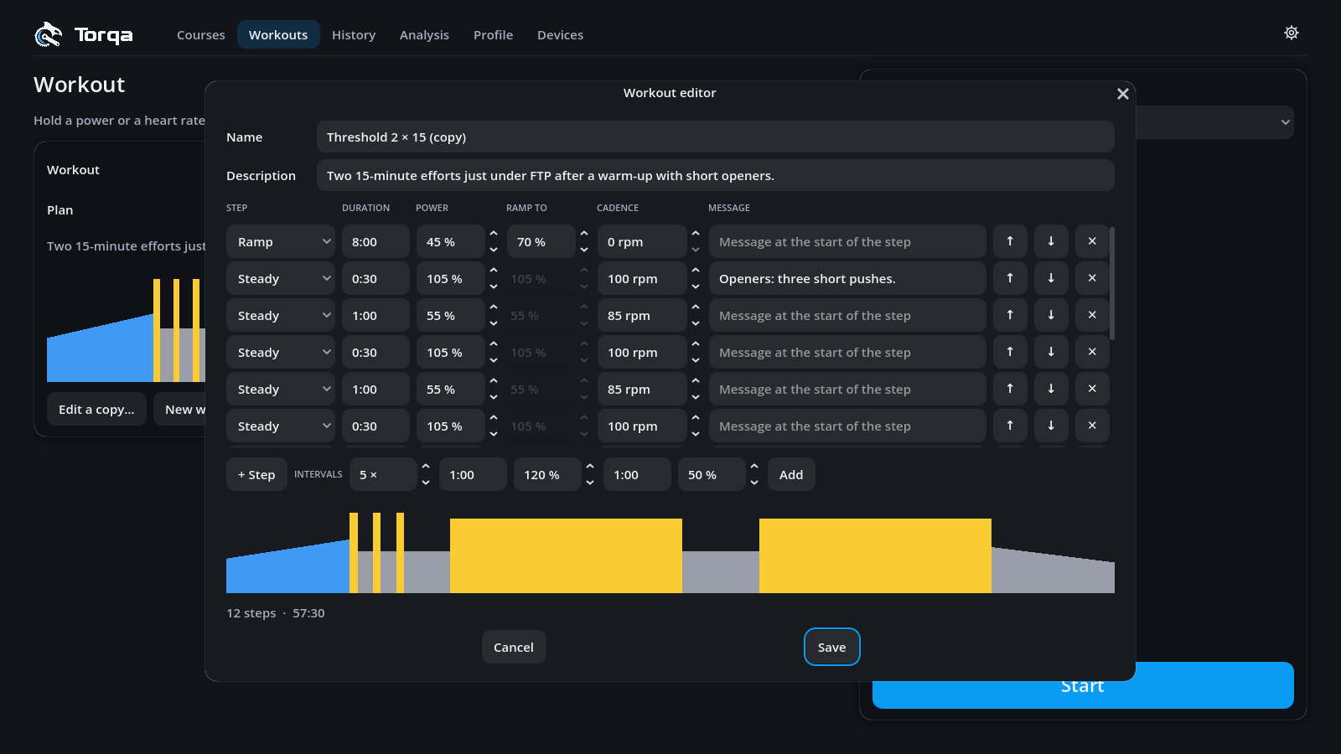Increase the 50 % interval recovery power
This screenshot has height=754, width=1341.
pyautogui.click(x=754, y=467)
